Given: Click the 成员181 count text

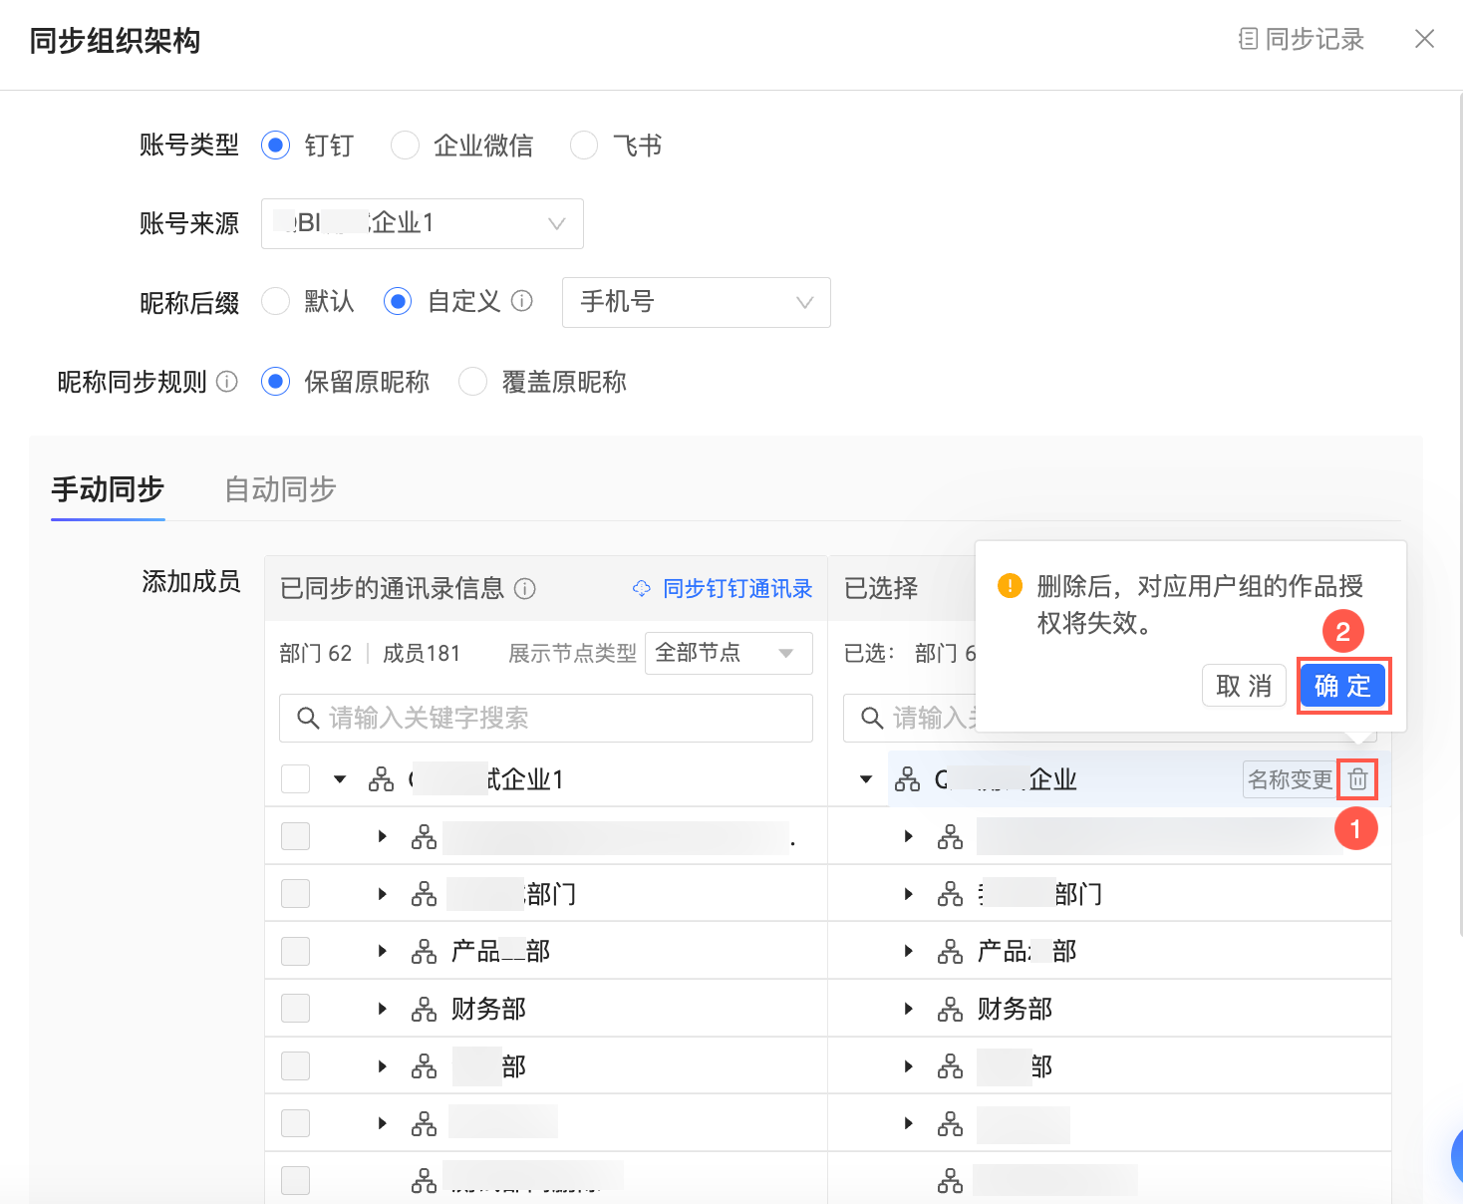Looking at the screenshot, I should (422, 654).
